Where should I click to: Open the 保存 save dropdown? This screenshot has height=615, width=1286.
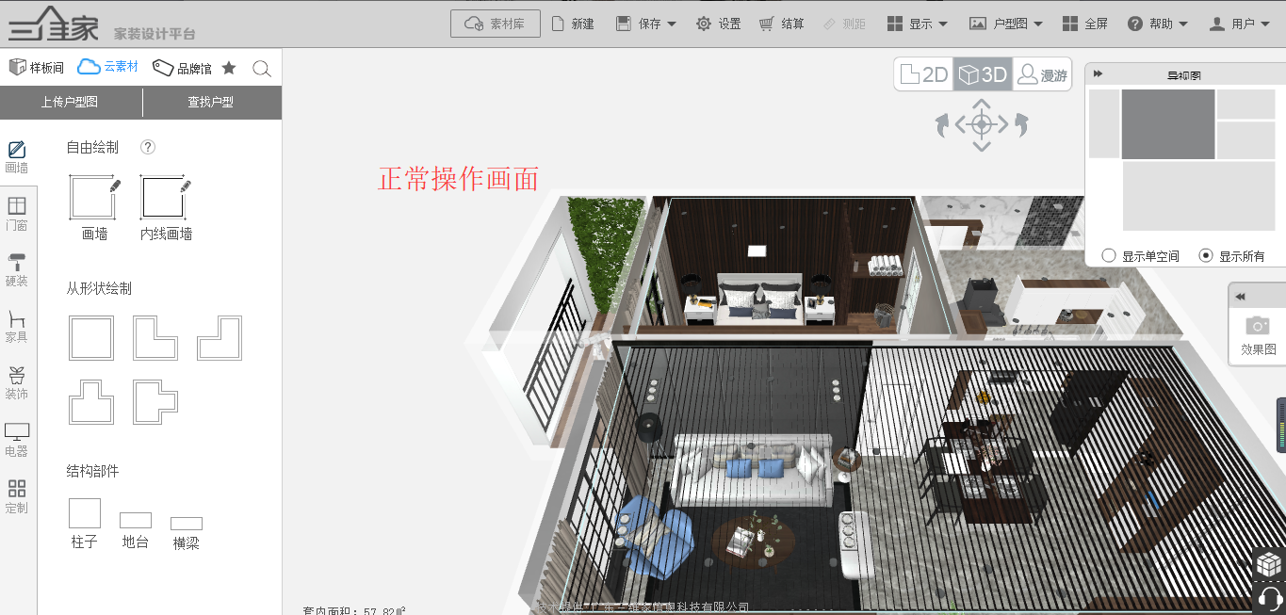pyautogui.click(x=645, y=24)
